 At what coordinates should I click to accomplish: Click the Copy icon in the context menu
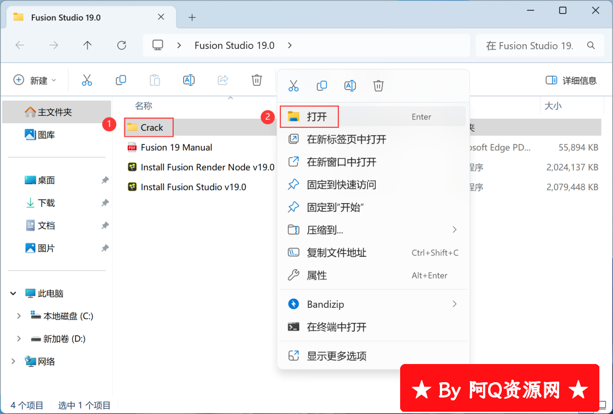[x=322, y=86]
